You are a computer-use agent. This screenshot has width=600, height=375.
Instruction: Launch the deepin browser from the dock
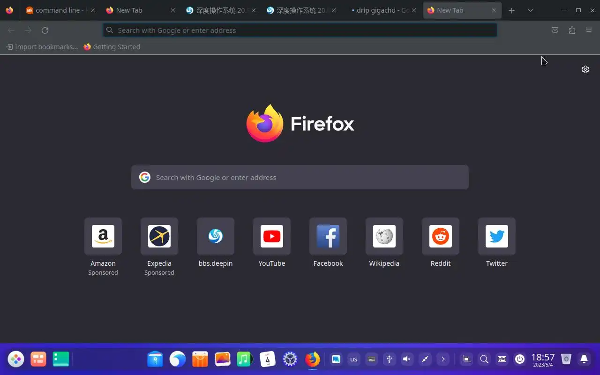click(178, 360)
